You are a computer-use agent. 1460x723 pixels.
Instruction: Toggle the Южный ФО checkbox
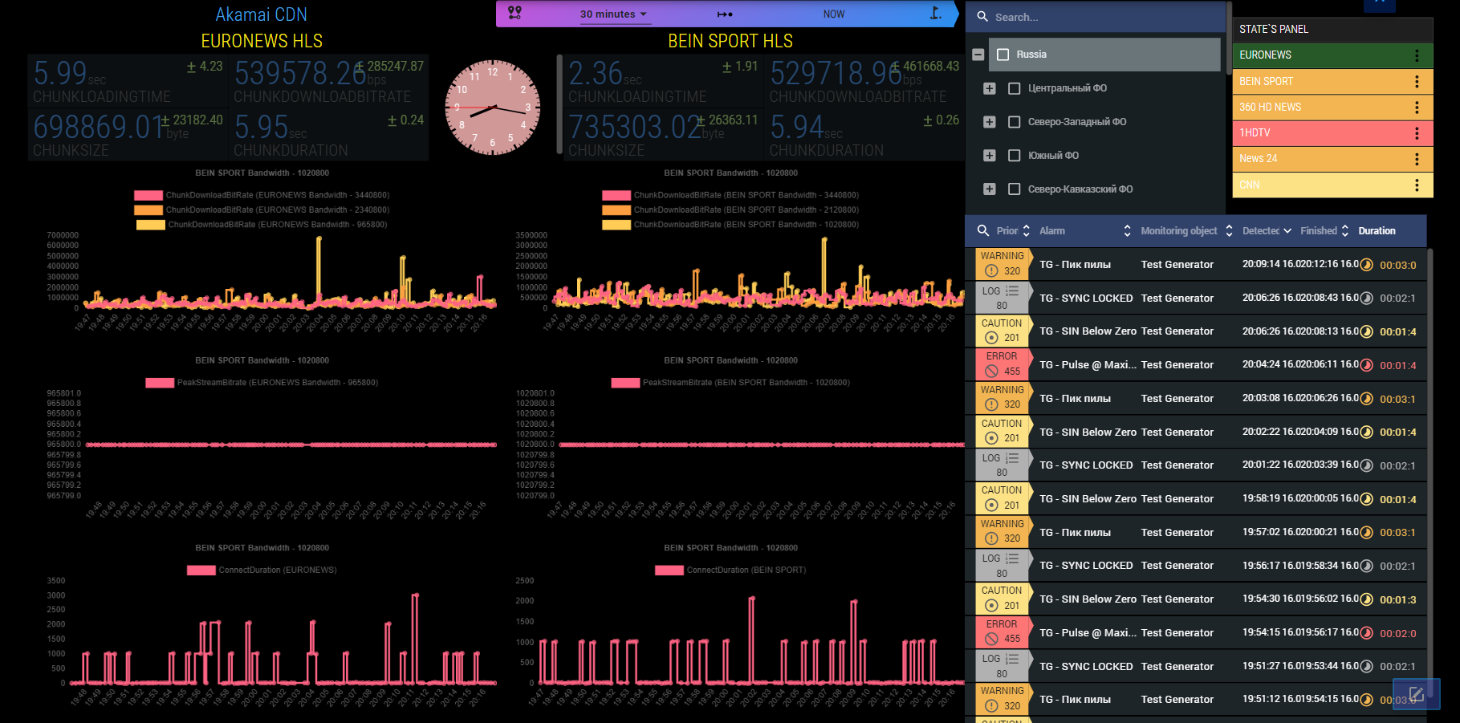(1014, 156)
